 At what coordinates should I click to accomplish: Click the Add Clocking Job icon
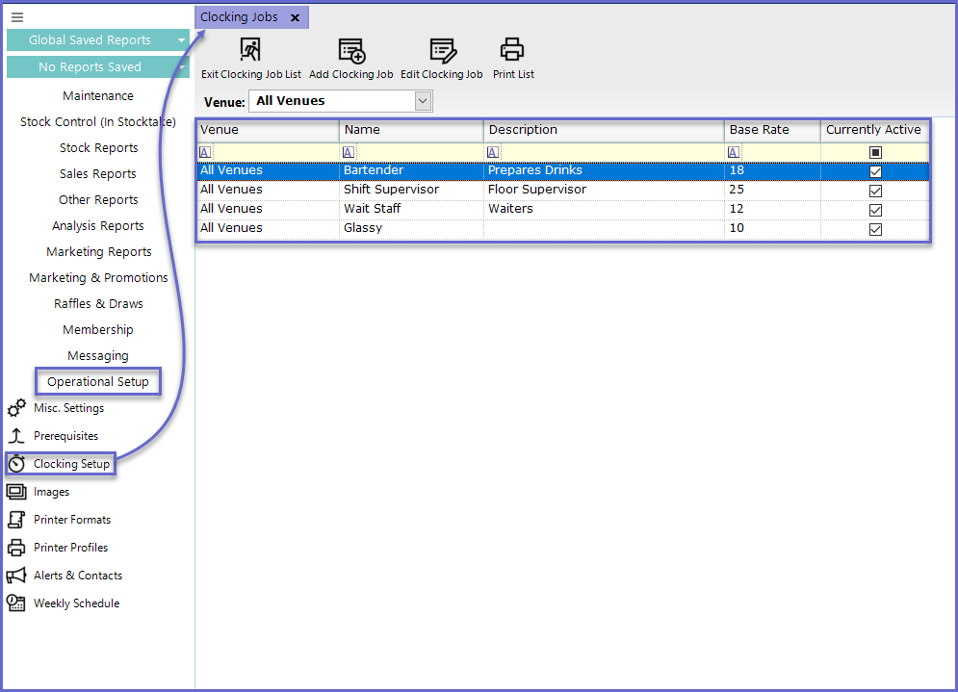351,51
